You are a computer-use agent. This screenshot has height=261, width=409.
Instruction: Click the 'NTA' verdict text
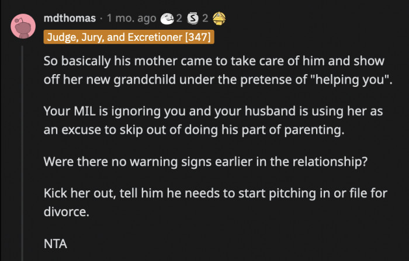point(56,242)
